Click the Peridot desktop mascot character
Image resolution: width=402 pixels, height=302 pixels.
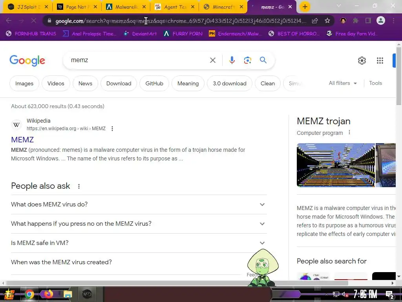tap(262, 267)
